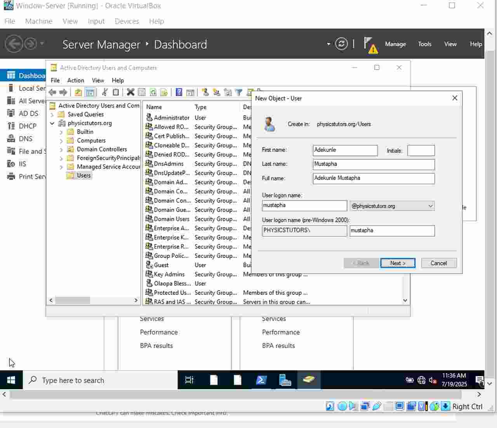The height and width of the screenshot is (428, 497).
Task: Click Type here to search box
Action: click(x=100, y=380)
